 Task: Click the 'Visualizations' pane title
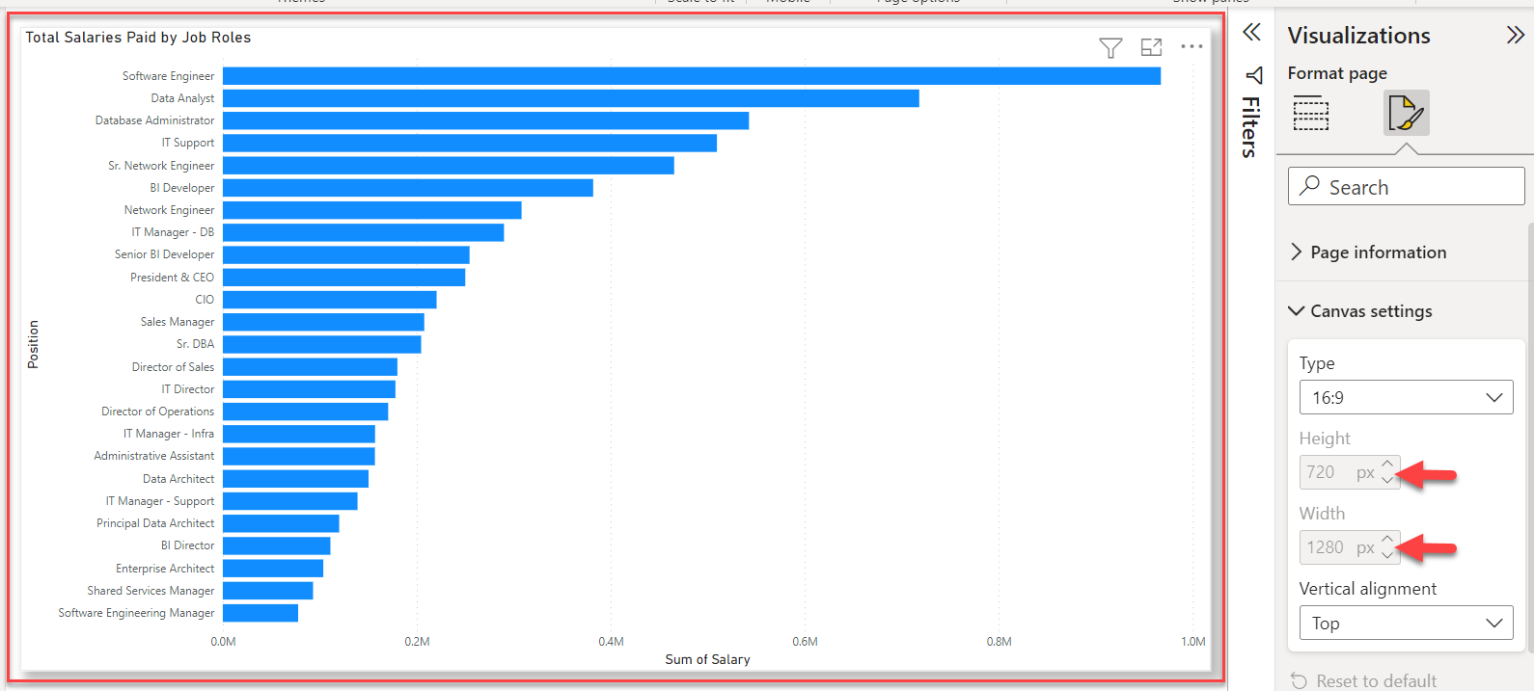point(1358,36)
